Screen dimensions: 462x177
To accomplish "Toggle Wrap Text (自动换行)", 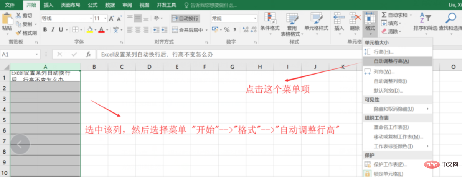I will tap(185, 18).
